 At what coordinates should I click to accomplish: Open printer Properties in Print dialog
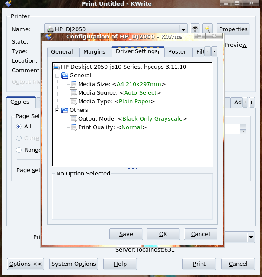pos(233,29)
